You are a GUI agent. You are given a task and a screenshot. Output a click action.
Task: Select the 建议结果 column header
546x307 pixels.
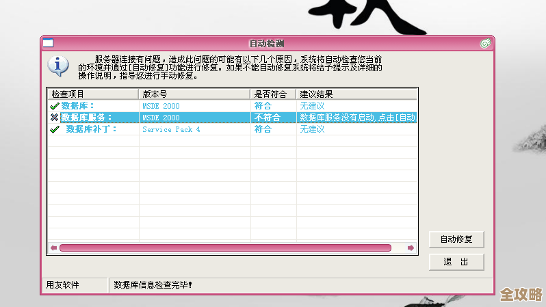(356, 94)
